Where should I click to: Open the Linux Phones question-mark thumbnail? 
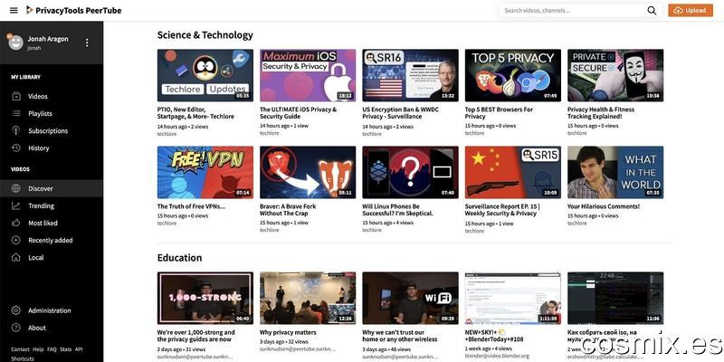click(410, 172)
